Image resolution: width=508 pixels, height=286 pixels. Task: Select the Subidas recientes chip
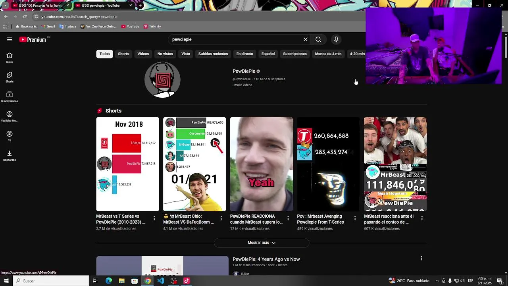pos(213,54)
